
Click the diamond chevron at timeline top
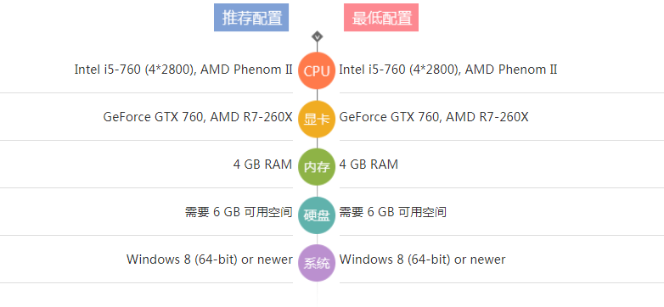click(x=318, y=36)
